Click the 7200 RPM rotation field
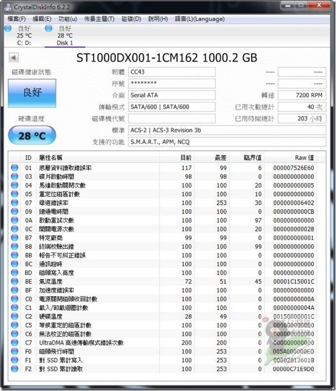This screenshot has width=336, height=391. click(x=302, y=95)
